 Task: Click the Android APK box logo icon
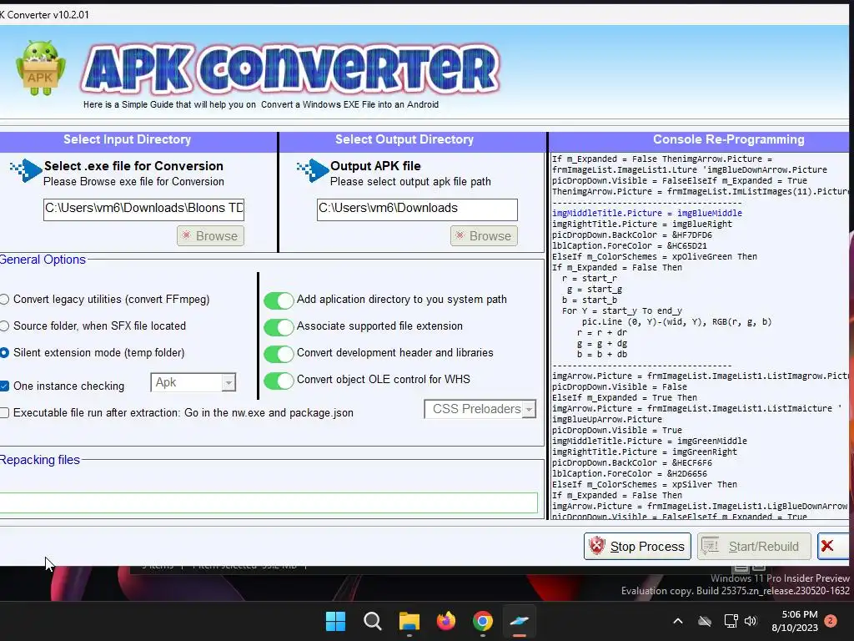[40, 68]
